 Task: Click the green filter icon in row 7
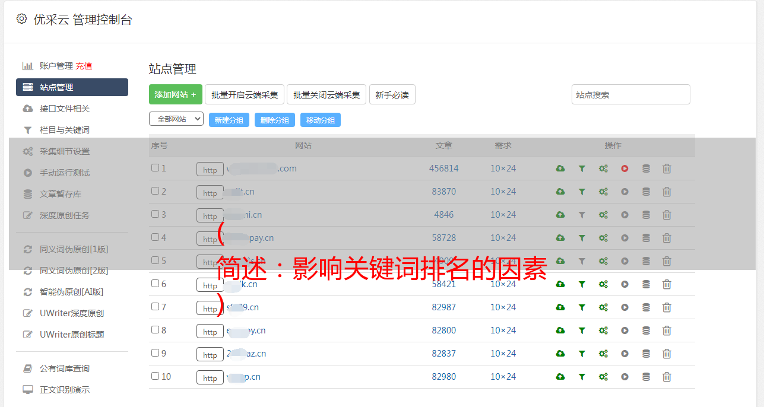582,308
